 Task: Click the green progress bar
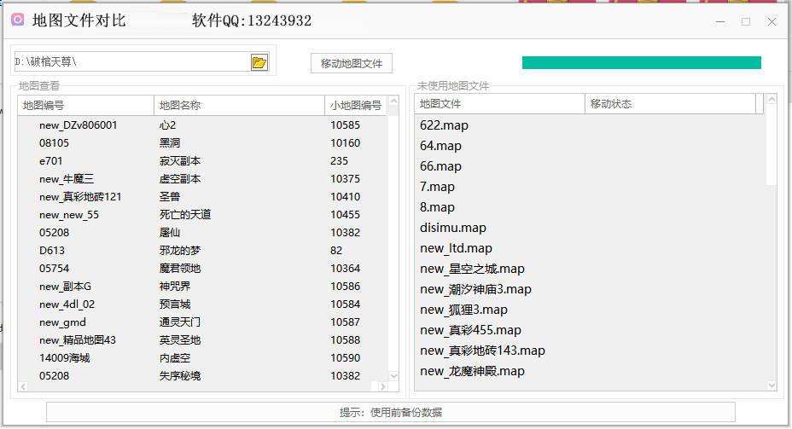point(642,62)
